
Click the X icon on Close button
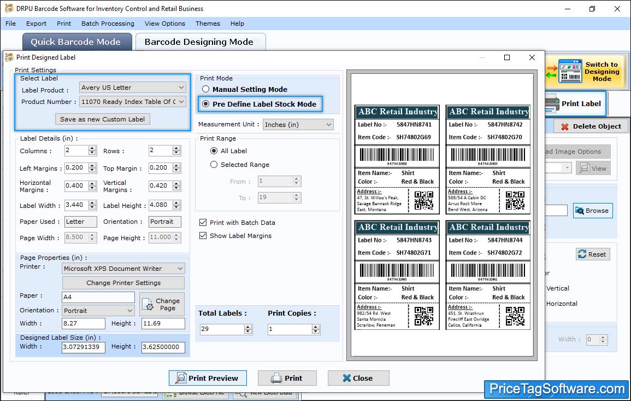tap(346, 378)
